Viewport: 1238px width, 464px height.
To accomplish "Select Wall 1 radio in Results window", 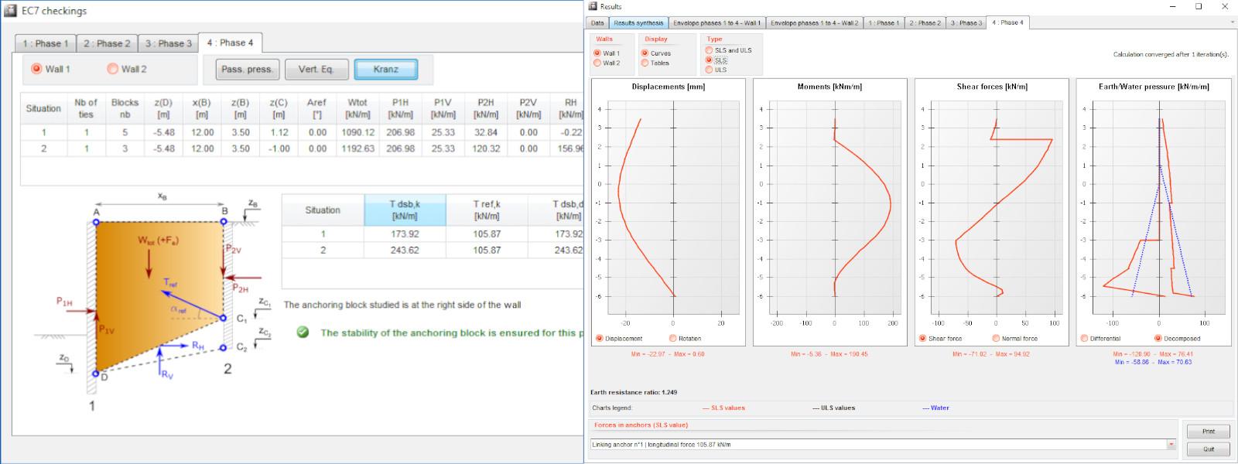I will (597, 53).
